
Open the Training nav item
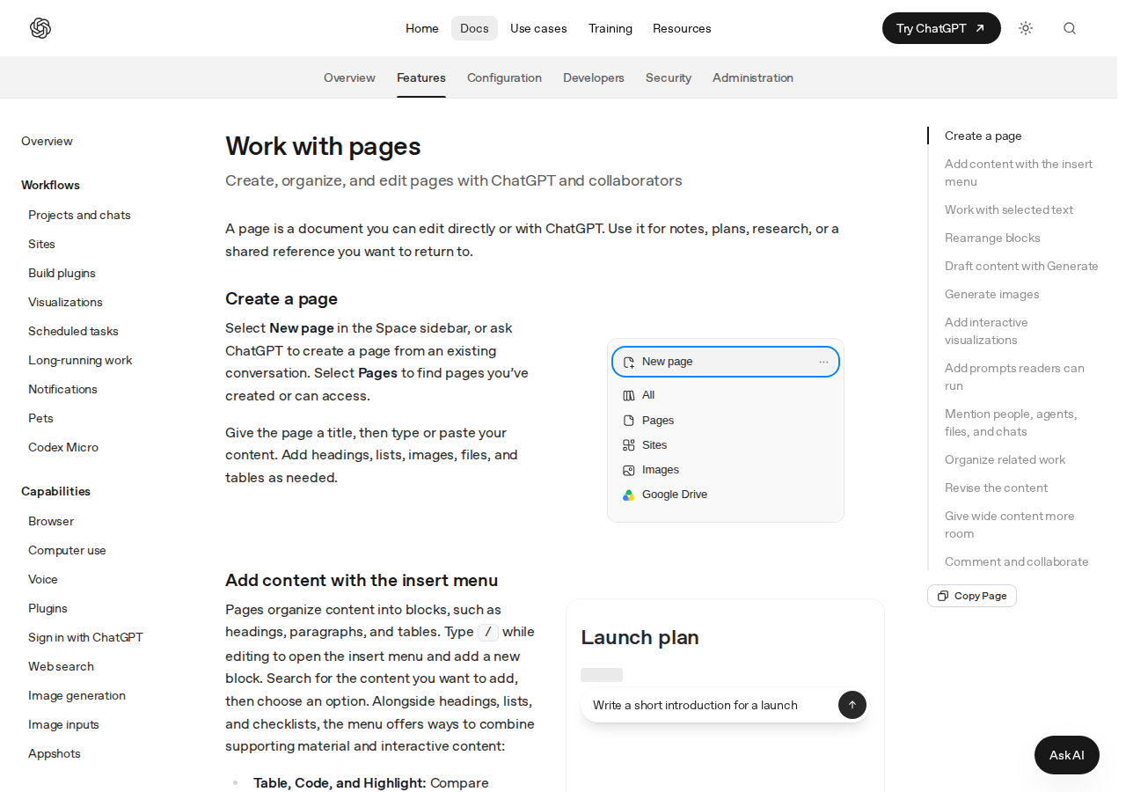point(611,28)
